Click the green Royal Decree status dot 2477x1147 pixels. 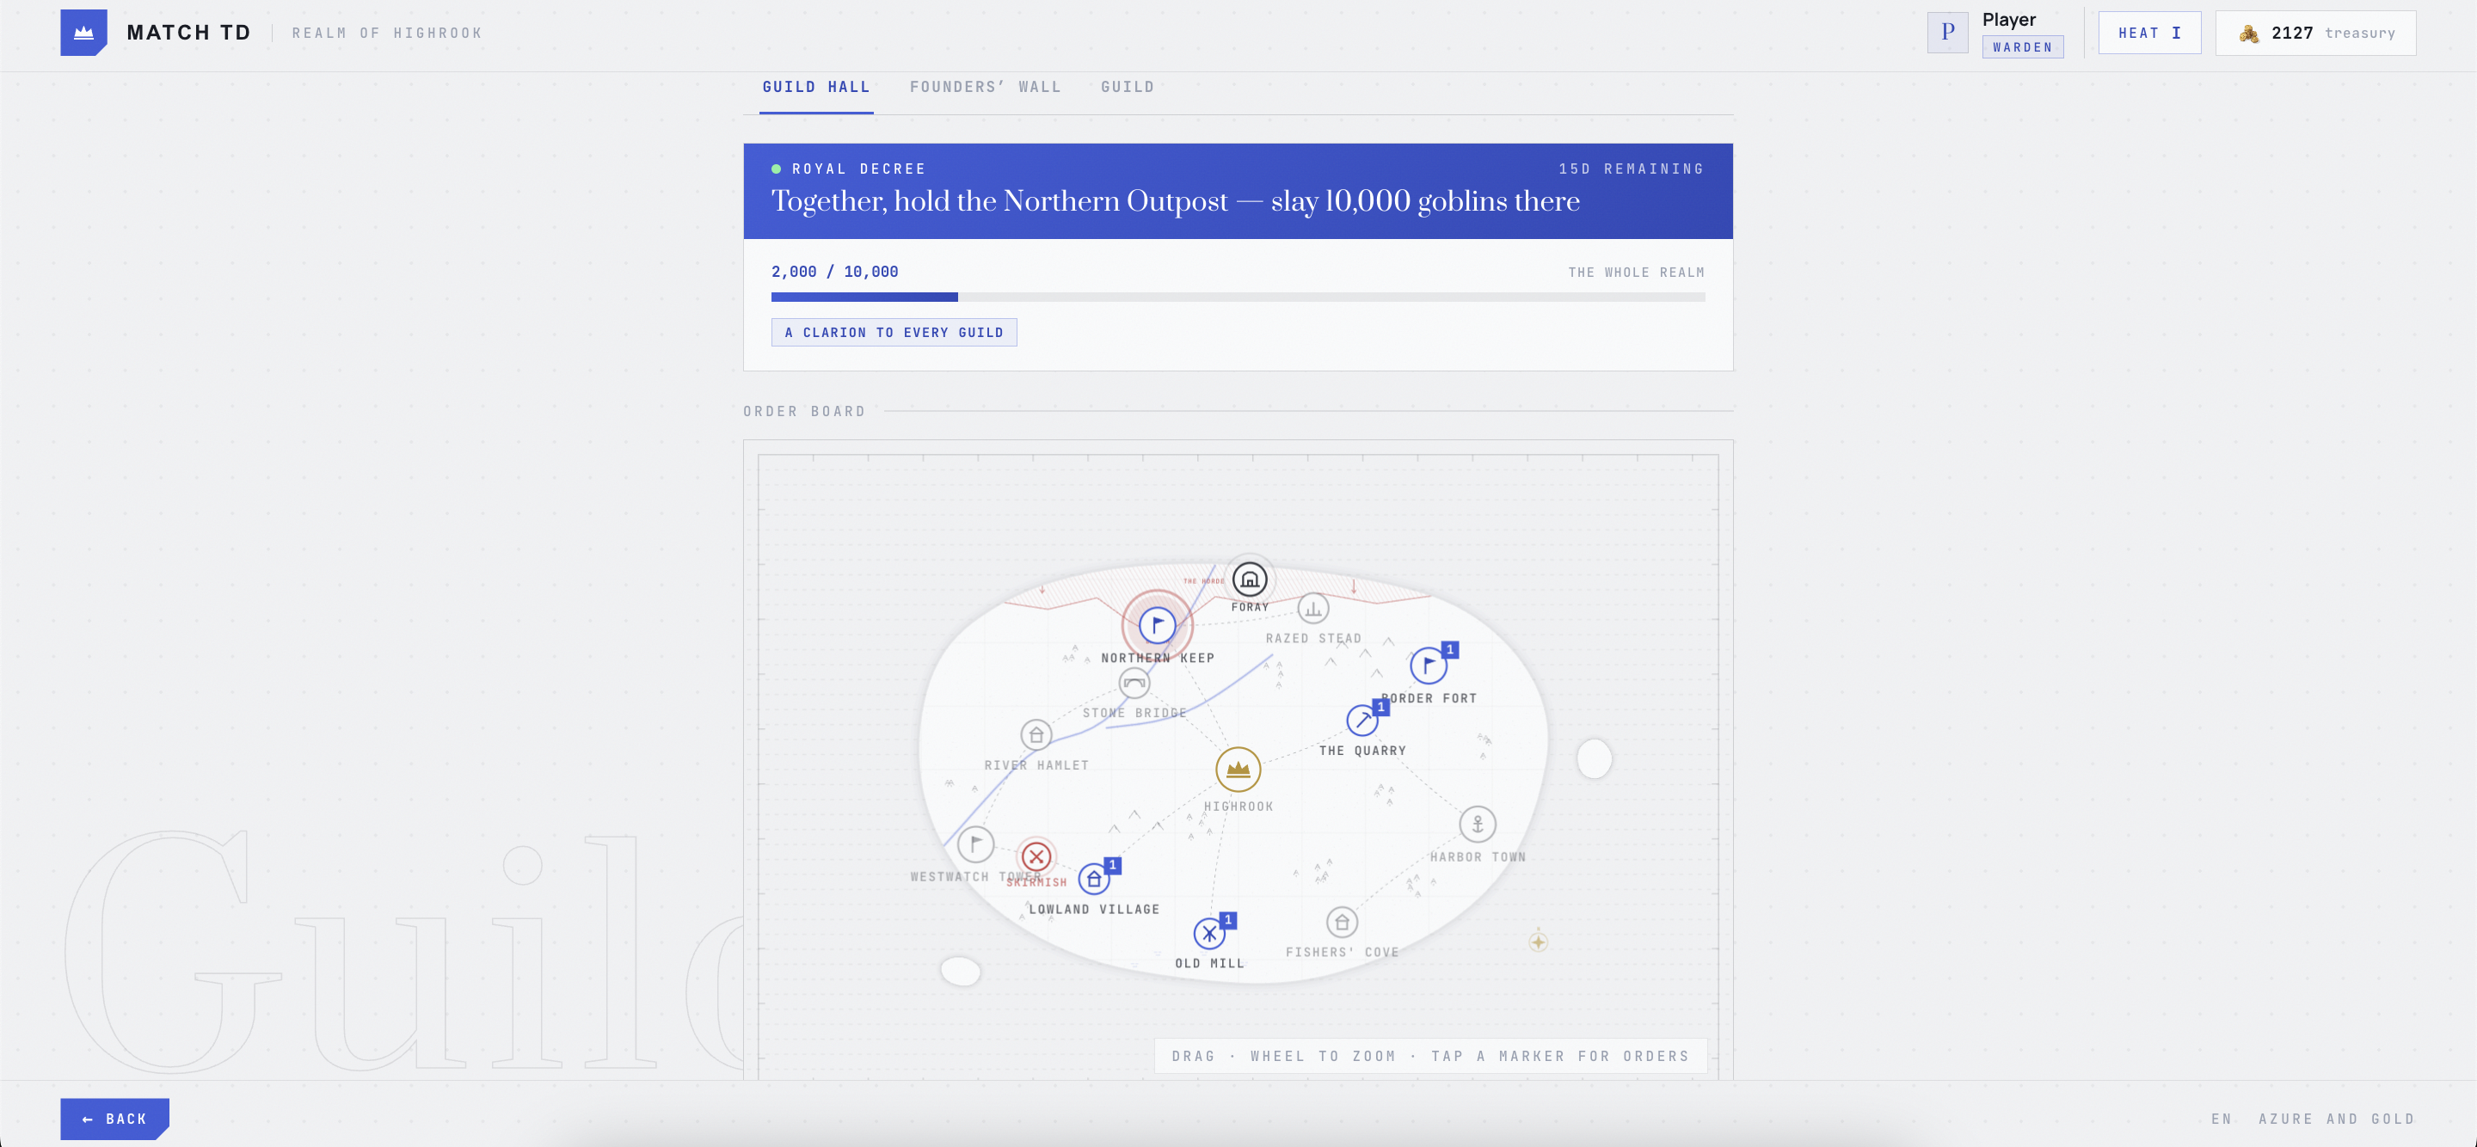point(776,169)
